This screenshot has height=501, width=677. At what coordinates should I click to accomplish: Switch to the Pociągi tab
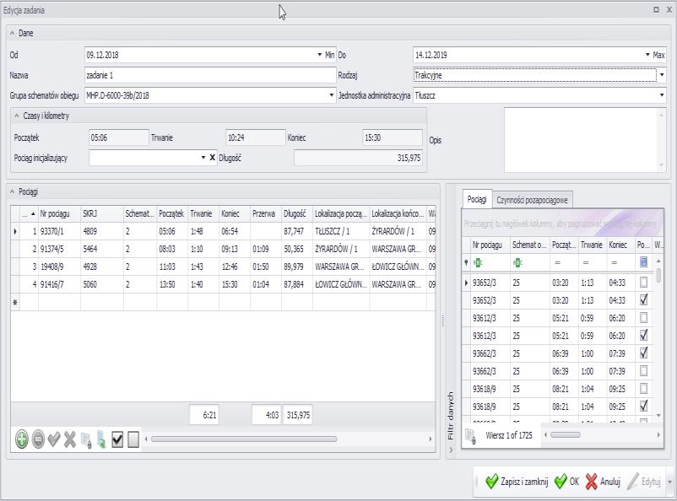click(x=477, y=199)
